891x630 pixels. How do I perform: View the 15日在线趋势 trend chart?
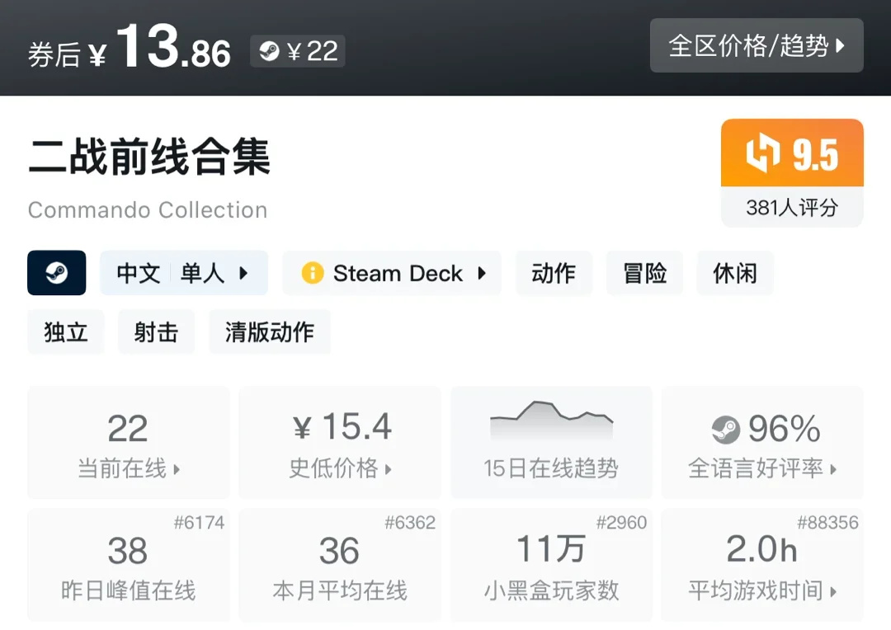point(551,443)
